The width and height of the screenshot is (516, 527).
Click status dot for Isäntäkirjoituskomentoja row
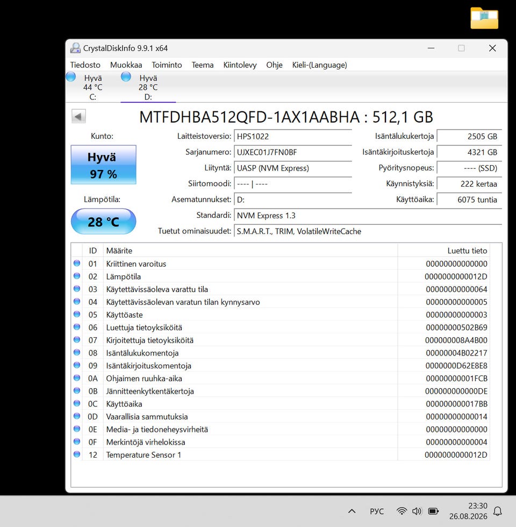(x=77, y=365)
